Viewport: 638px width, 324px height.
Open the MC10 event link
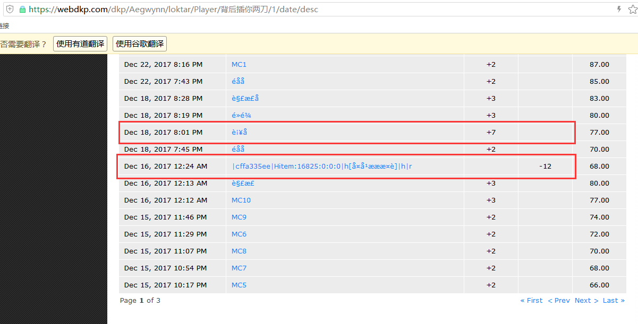click(241, 200)
